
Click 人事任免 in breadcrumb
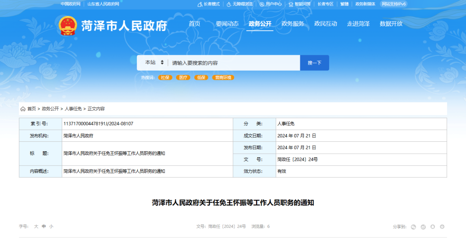(x=73, y=109)
